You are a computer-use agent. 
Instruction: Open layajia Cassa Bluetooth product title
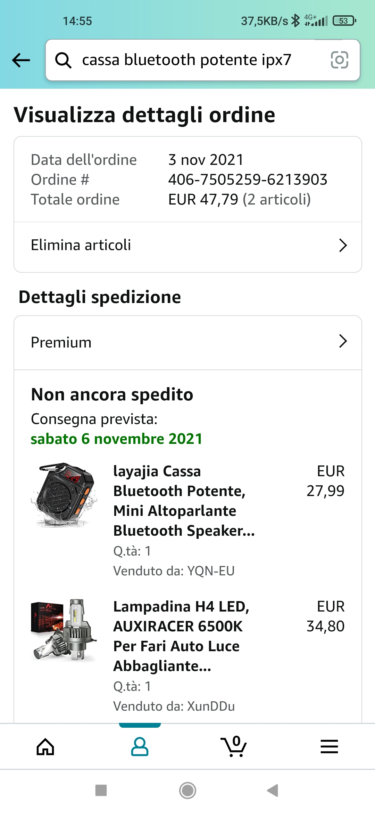(x=184, y=501)
